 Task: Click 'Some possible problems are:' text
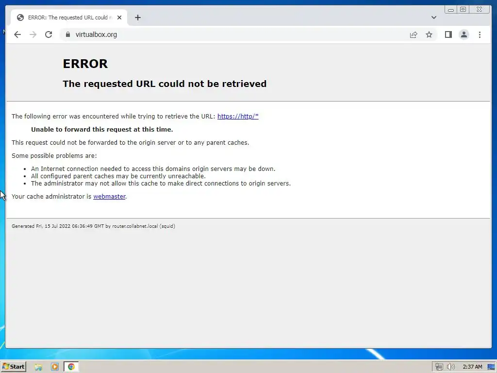pos(54,156)
